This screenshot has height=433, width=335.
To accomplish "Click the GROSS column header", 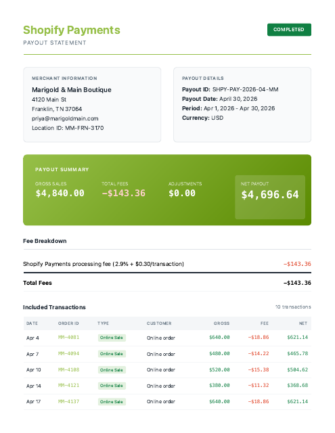I will point(221,323).
